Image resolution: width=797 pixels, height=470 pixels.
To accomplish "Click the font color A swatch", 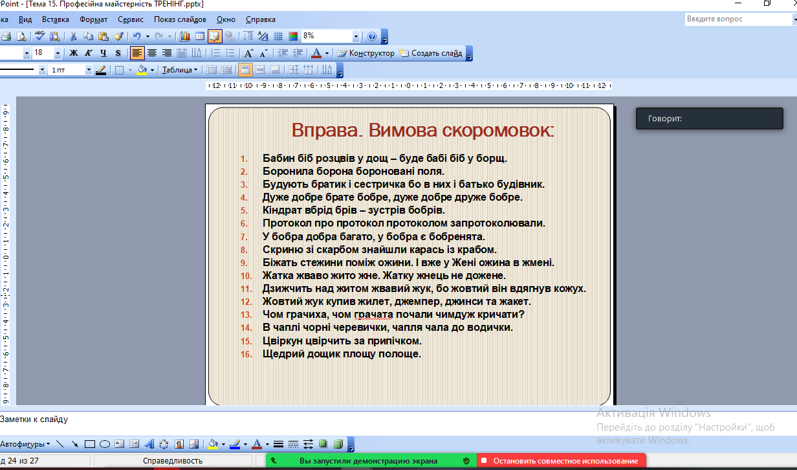I will tap(316, 53).
